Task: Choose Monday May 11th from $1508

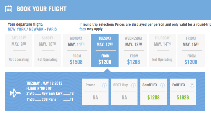Action: [76, 50]
